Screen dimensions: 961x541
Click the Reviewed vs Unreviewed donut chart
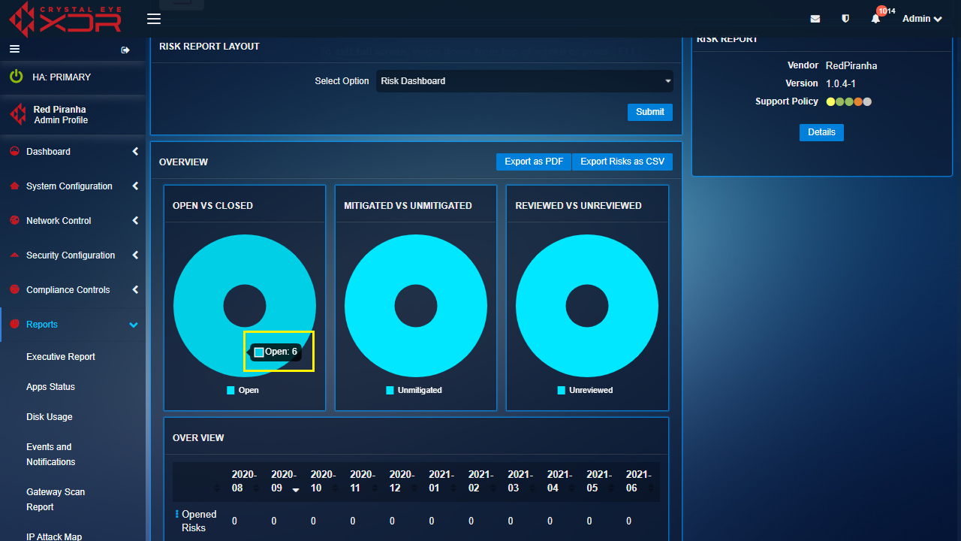(x=587, y=306)
